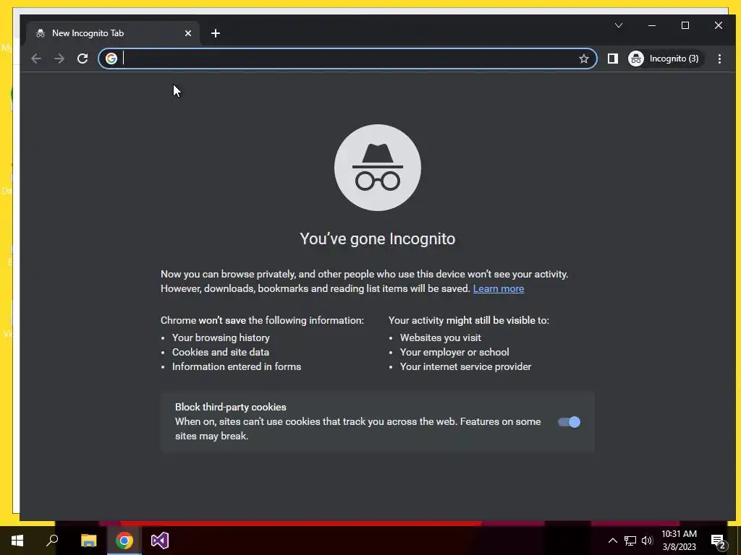The height and width of the screenshot is (555, 741).
Task: Click the Google icon in address bar
Action: point(111,59)
